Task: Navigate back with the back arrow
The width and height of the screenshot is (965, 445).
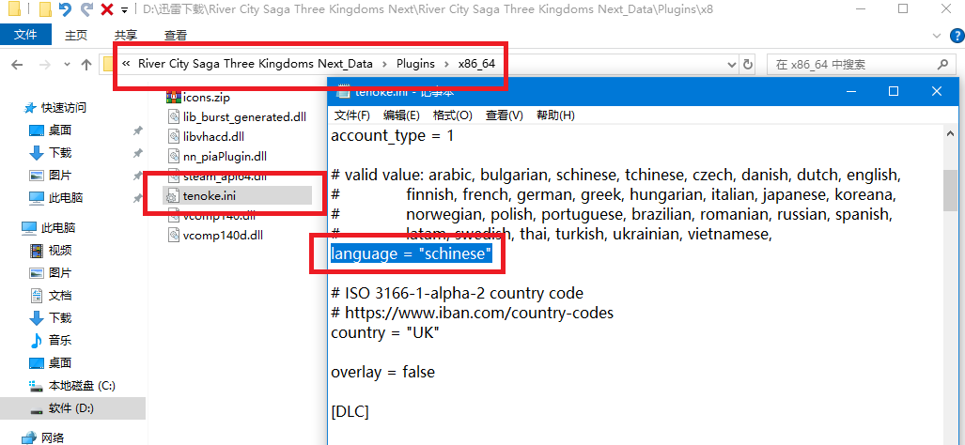Action: click(17, 65)
